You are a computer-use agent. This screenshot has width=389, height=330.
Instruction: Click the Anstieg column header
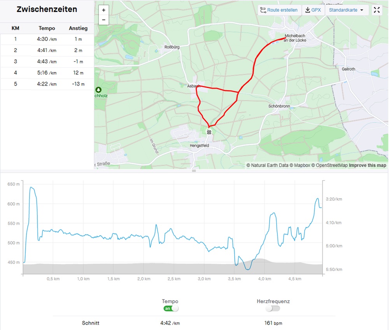(x=78, y=28)
